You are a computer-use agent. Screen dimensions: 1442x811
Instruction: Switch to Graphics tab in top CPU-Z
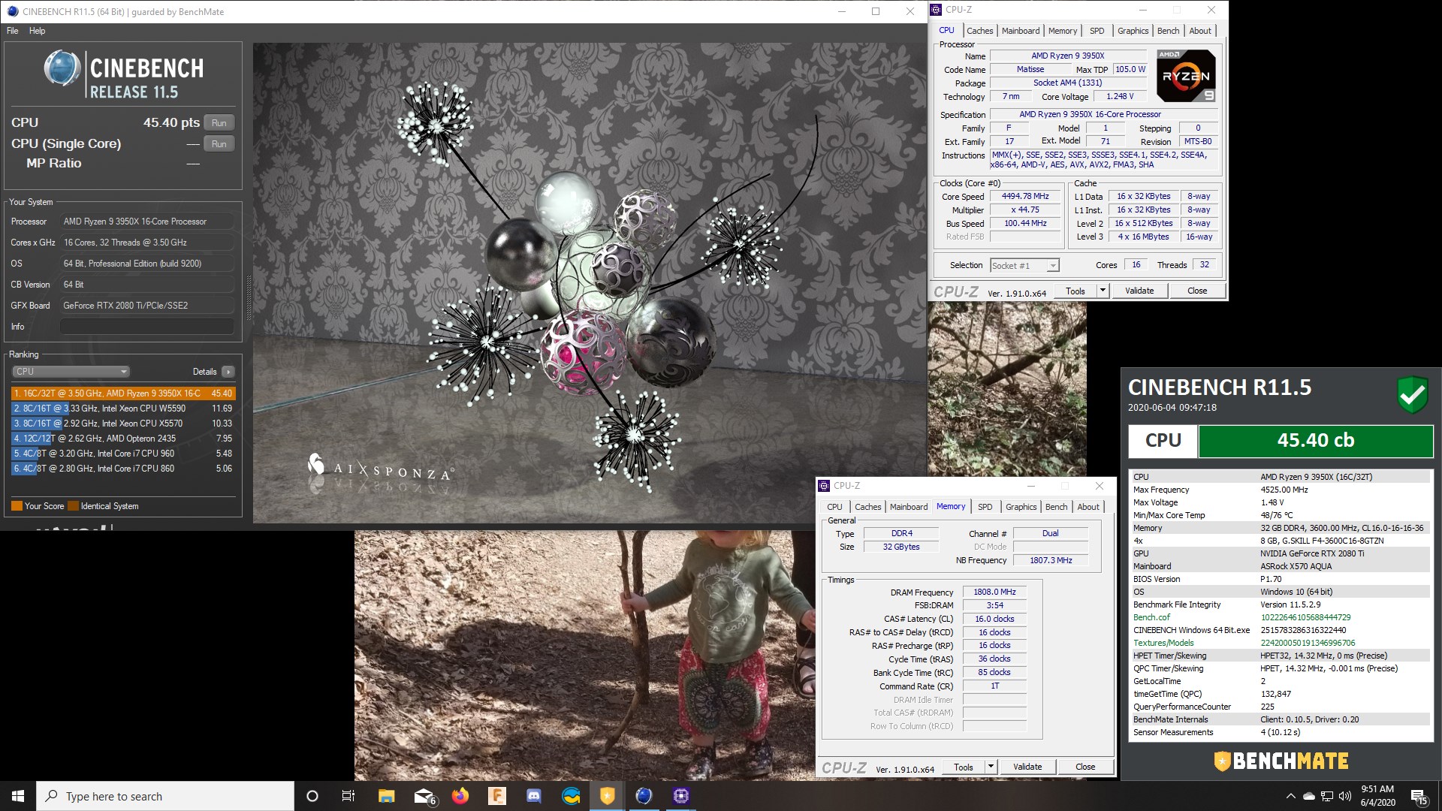(x=1133, y=31)
